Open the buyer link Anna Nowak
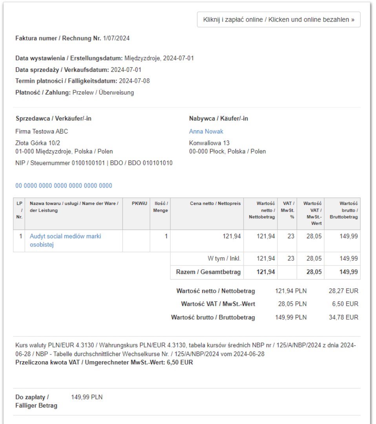 coord(206,132)
